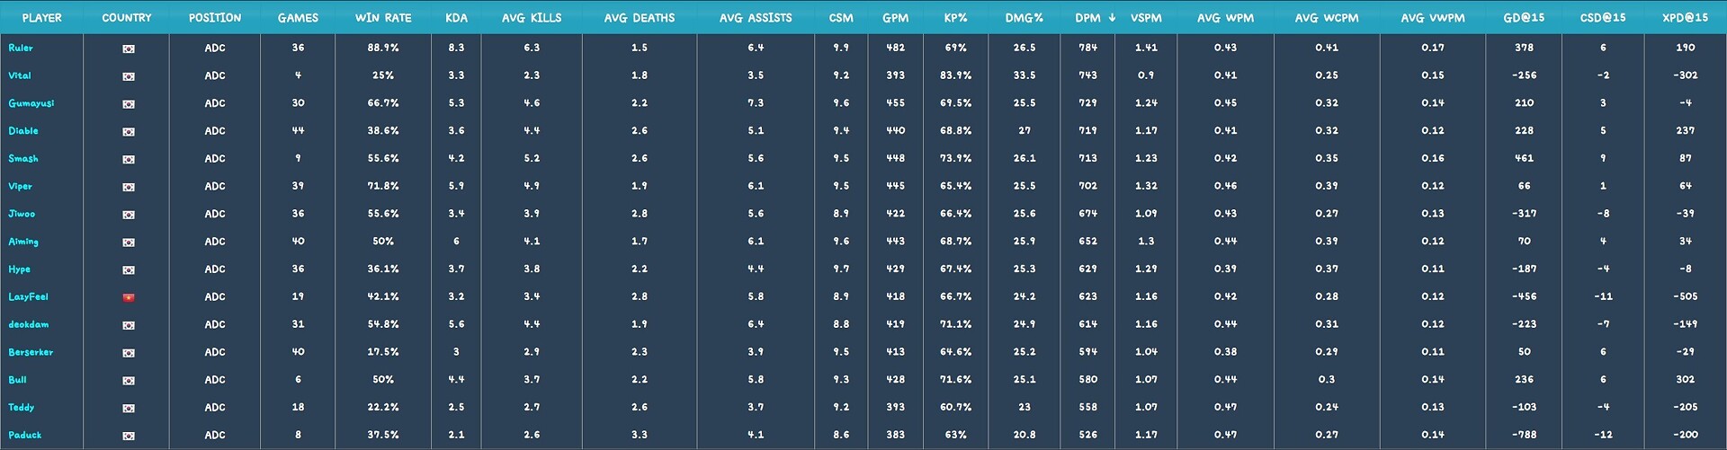
Task: Select the PLAYER column header
Action: (41, 17)
